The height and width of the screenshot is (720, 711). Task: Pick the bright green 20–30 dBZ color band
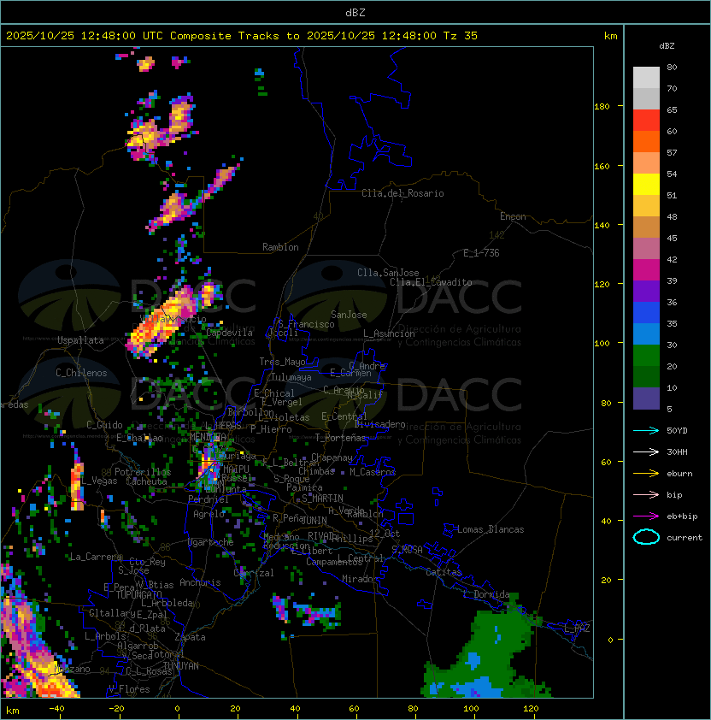[x=646, y=356]
